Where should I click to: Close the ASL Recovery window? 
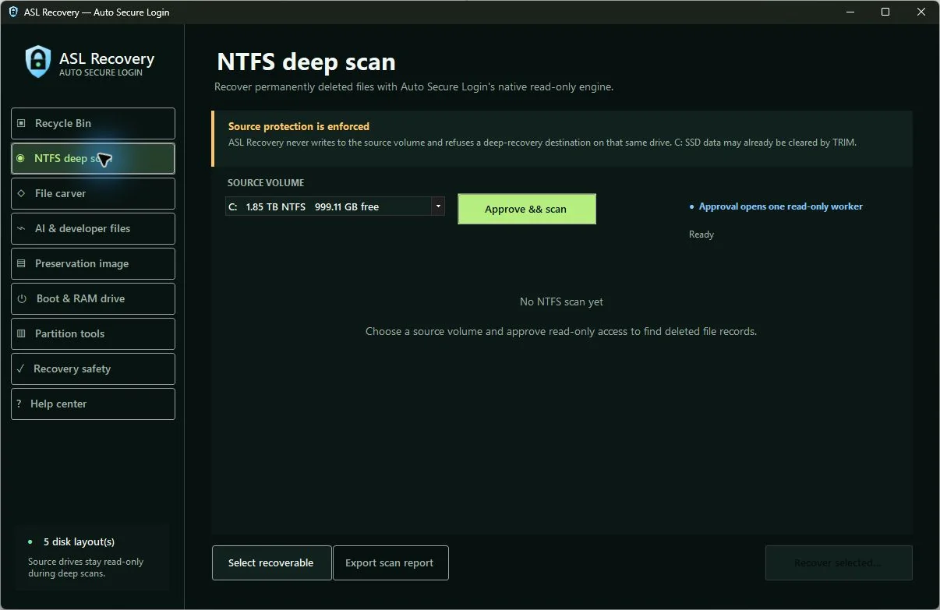[x=921, y=12]
